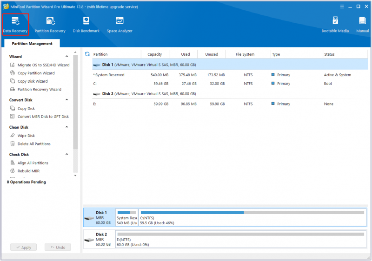Click the 59.99 GB capacity cell

(x=161, y=104)
